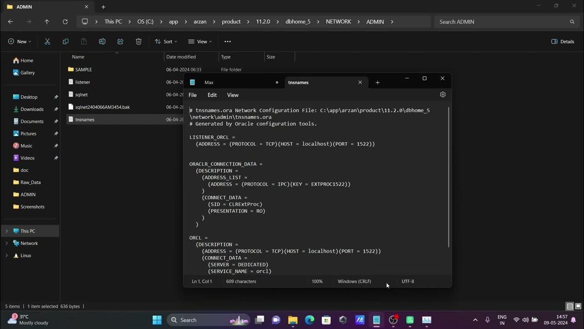
Task: Select the sqlnet2404066AM3454.bak file
Action: click(103, 107)
